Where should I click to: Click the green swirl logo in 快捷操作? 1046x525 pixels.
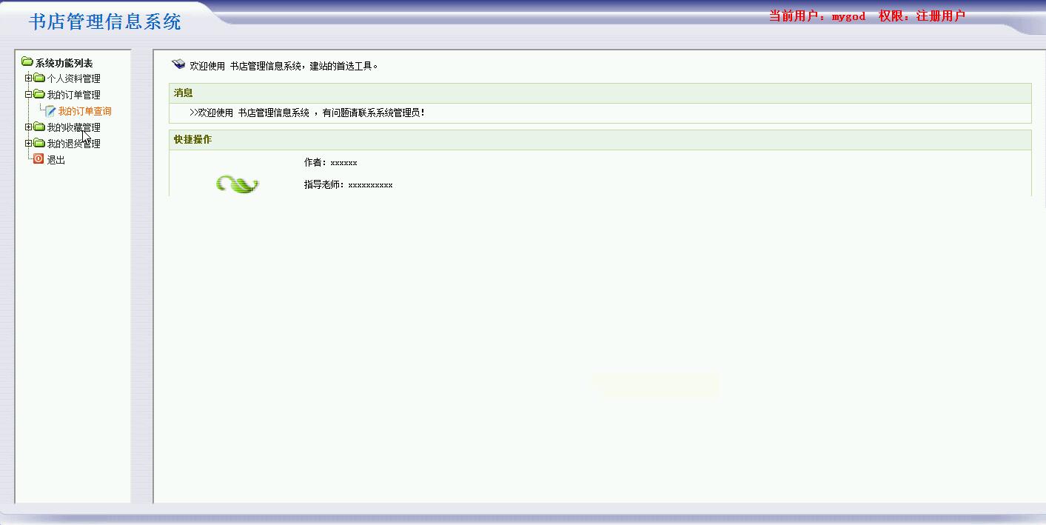(x=237, y=184)
